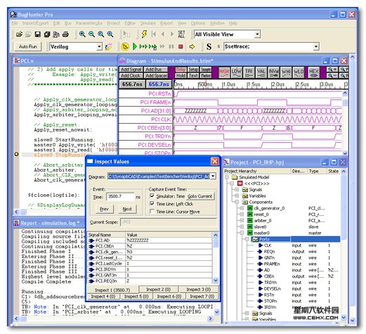Toggle the Sample mode button
The width and height of the screenshot is (366, 334).
click(206, 70)
